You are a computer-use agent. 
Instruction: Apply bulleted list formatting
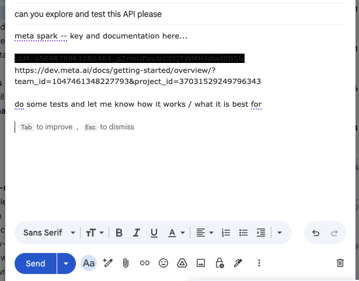click(243, 233)
